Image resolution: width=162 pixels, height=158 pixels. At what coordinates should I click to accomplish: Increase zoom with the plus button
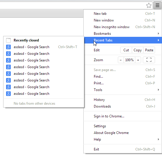click(x=138, y=60)
